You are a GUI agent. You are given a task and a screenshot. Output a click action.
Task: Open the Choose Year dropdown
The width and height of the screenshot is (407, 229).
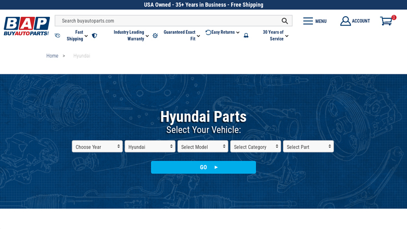[x=97, y=147]
